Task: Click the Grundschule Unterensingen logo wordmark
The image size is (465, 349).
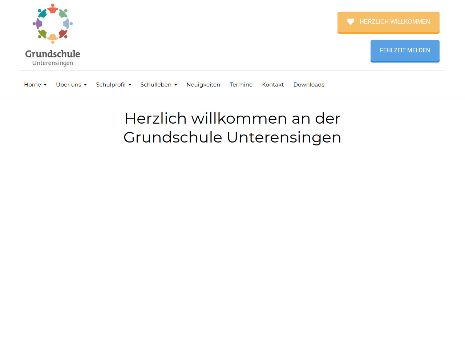Action: [53, 58]
